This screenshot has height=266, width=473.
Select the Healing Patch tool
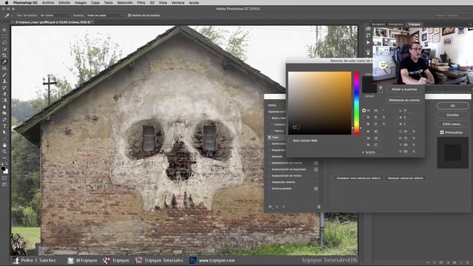tap(4, 68)
